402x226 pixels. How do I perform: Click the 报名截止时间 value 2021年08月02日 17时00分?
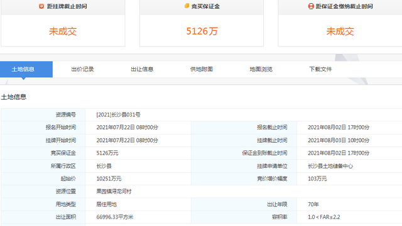click(x=339, y=127)
